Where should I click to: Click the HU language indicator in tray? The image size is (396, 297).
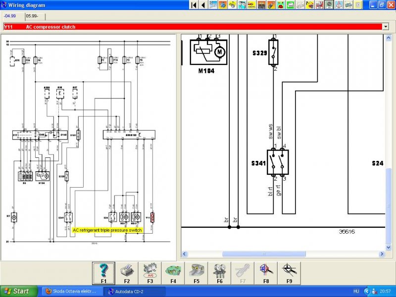356,292
